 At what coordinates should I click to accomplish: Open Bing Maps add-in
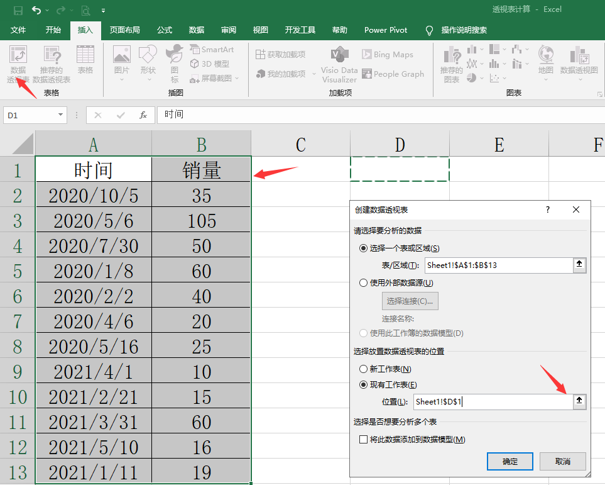tap(388, 55)
